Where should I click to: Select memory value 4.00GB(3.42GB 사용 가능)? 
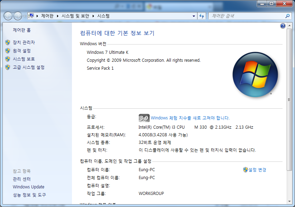coord(163,135)
